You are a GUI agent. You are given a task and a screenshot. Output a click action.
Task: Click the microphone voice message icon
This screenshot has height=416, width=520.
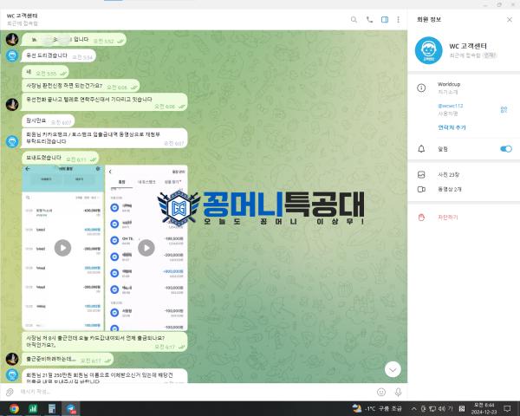[x=399, y=392]
